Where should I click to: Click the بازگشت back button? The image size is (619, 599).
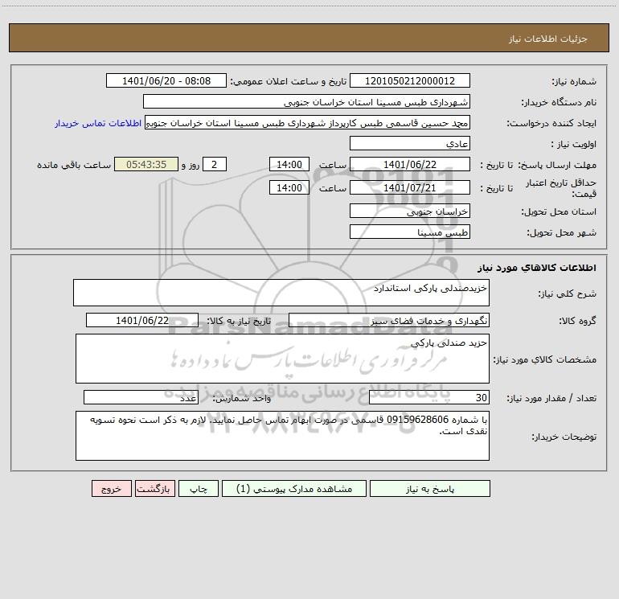click(154, 489)
